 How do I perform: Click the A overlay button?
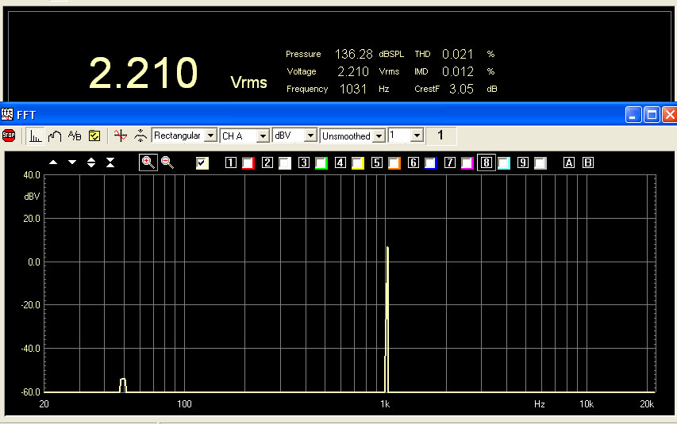click(x=569, y=163)
